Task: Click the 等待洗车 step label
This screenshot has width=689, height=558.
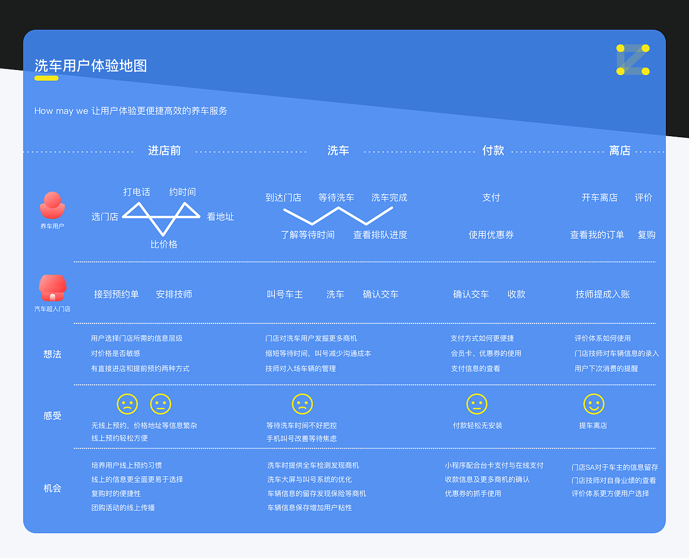Action: click(336, 197)
